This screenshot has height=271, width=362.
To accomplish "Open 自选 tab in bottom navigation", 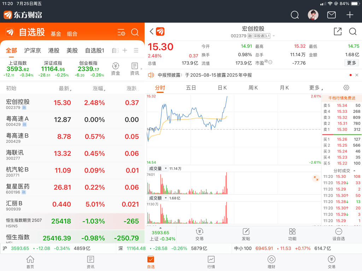I will (x=151, y=262).
